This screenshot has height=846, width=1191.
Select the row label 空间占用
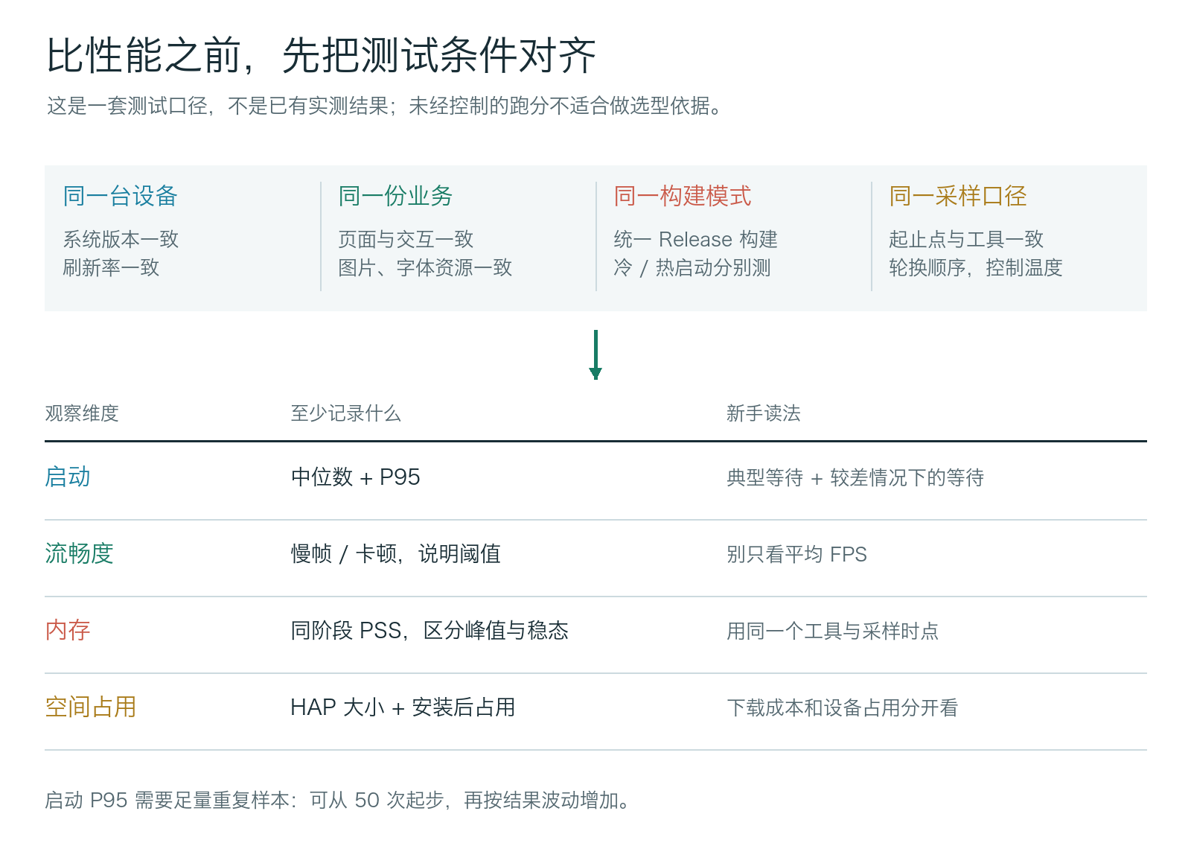(91, 707)
